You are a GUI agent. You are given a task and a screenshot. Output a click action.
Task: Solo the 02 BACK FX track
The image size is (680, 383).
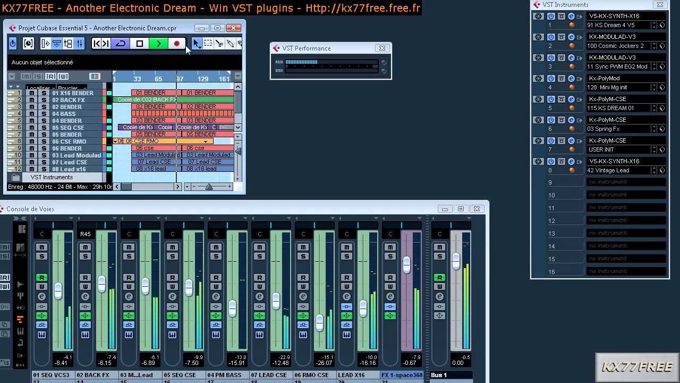tap(44, 100)
